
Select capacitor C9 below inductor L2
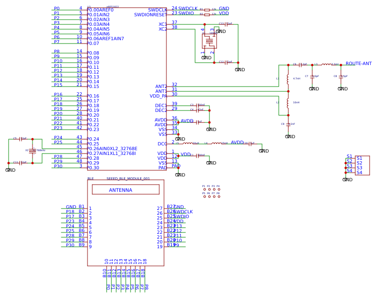[x=288, y=124]
